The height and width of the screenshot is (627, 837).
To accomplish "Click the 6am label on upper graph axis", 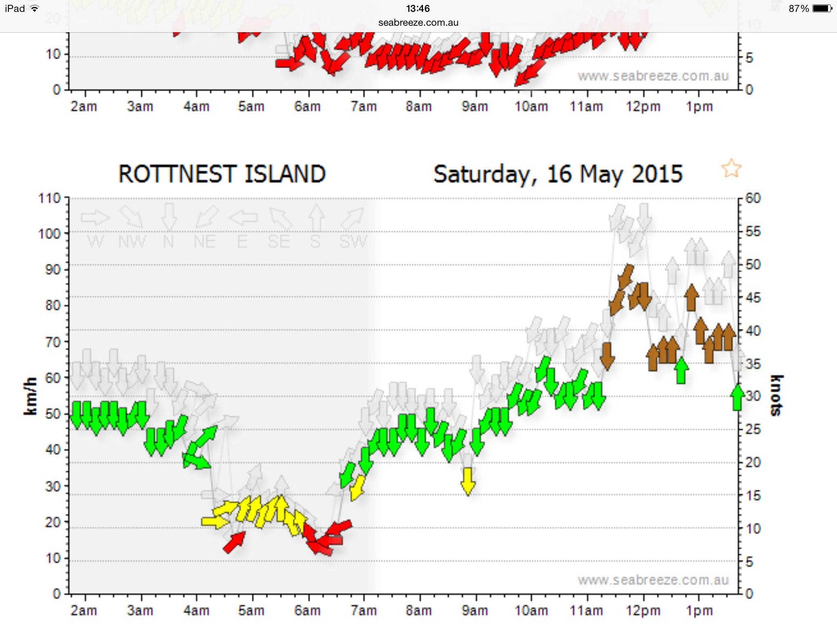I will pos(307,107).
